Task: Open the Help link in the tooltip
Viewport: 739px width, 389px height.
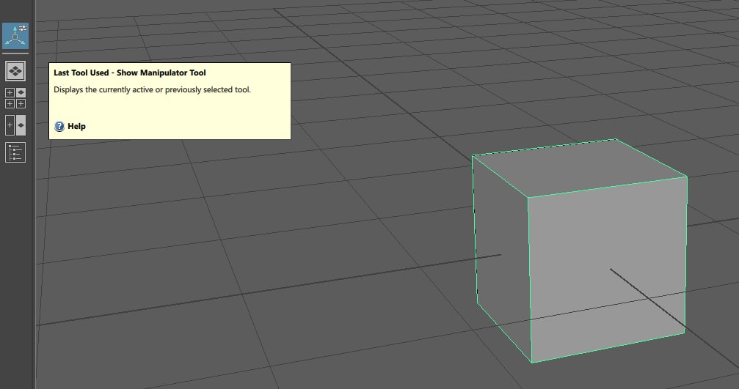Action: click(76, 126)
